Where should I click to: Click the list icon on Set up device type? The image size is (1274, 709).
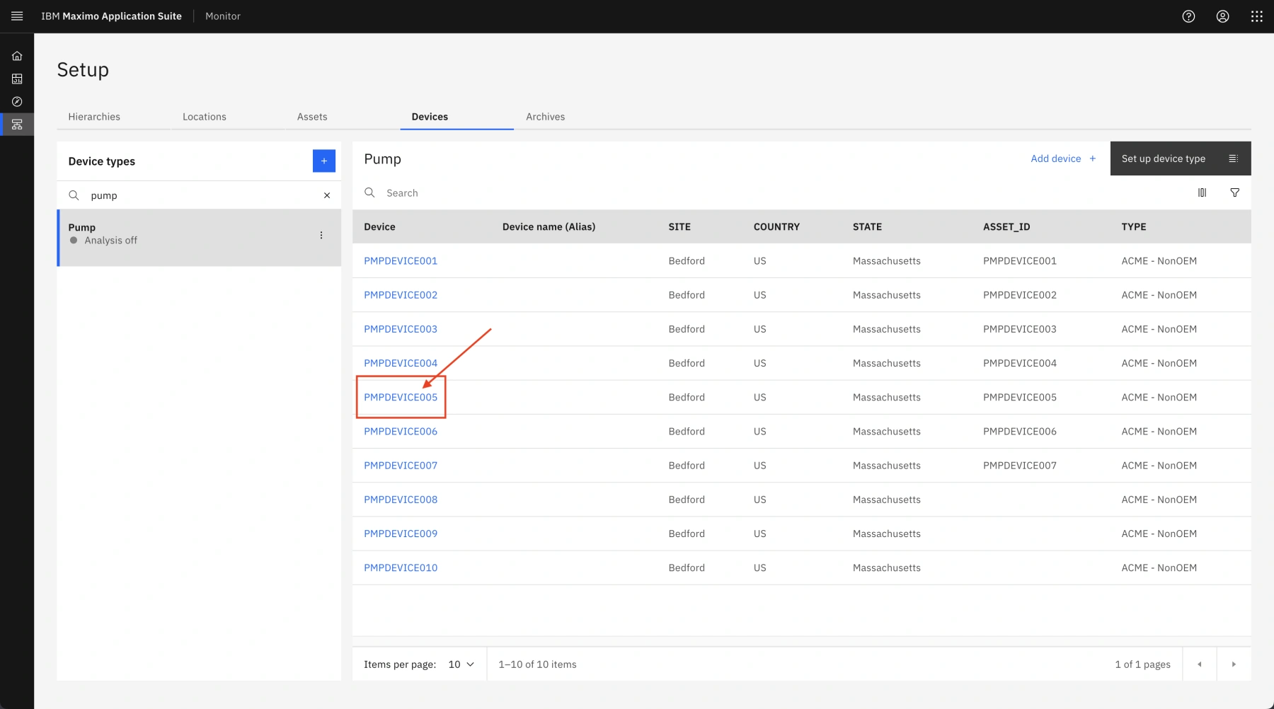(x=1233, y=158)
